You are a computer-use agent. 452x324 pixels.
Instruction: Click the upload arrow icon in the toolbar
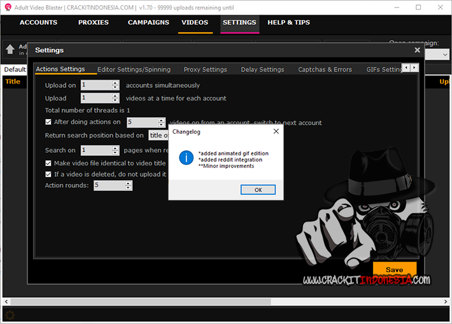click(x=10, y=50)
